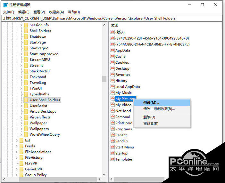The width and height of the screenshot is (225, 183).
Task: Open the 帮助(H) menu
Action: [x=74, y=12]
